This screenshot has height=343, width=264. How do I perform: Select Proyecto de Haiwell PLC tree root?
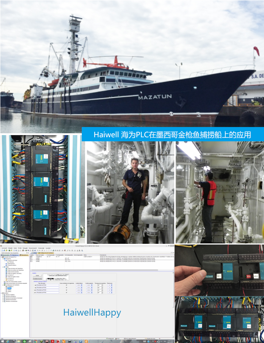click(10, 257)
